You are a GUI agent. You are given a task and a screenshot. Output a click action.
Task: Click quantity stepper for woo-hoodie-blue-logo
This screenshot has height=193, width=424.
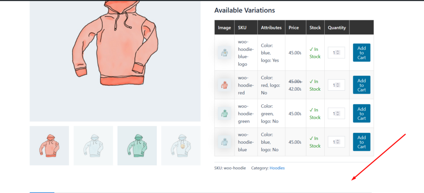[338, 53]
